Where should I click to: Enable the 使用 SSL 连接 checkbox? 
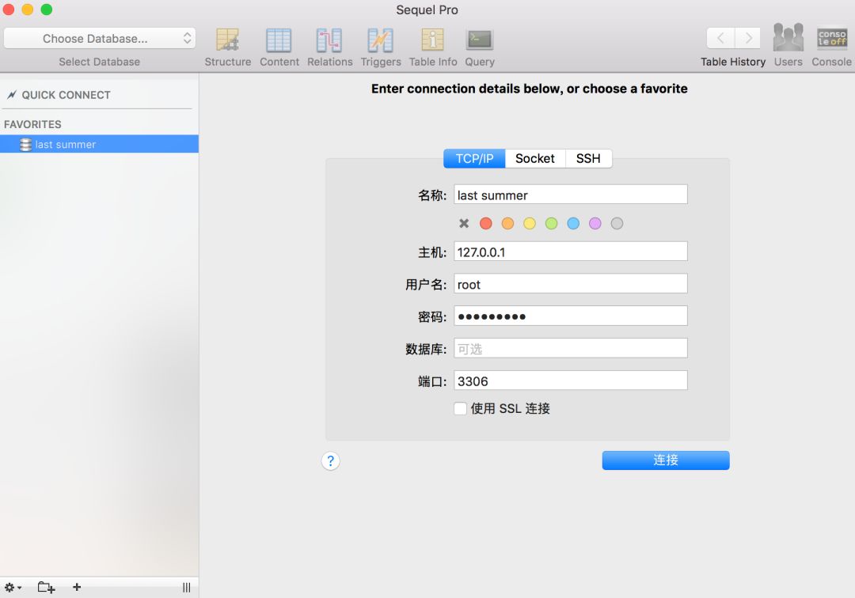coord(460,408)
